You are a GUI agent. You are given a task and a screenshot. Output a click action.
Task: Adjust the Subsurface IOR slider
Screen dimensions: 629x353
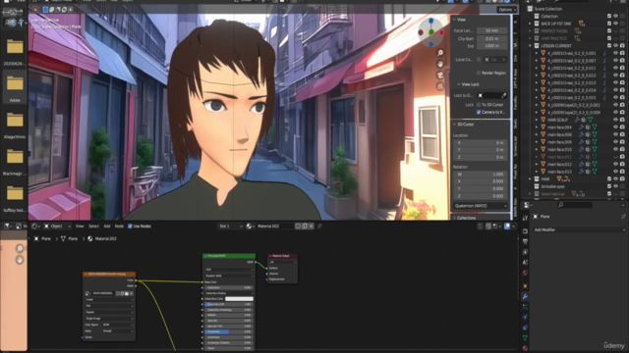tap(229, 304)
